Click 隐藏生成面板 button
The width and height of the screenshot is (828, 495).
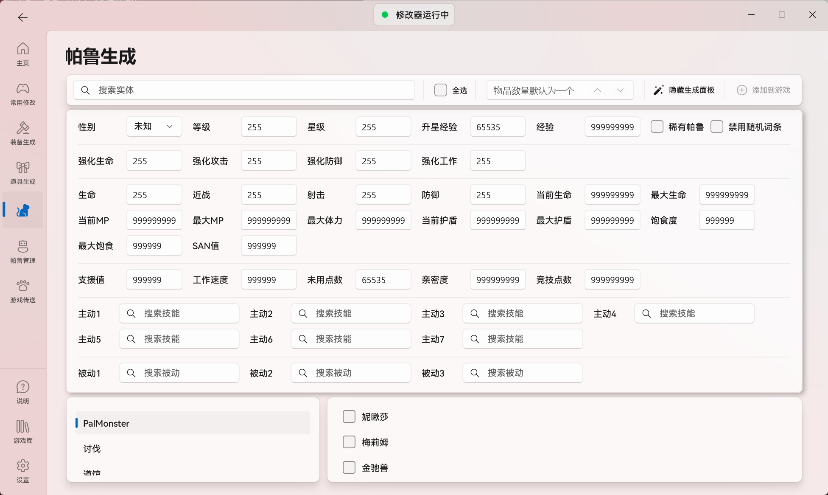click(684, 90)
